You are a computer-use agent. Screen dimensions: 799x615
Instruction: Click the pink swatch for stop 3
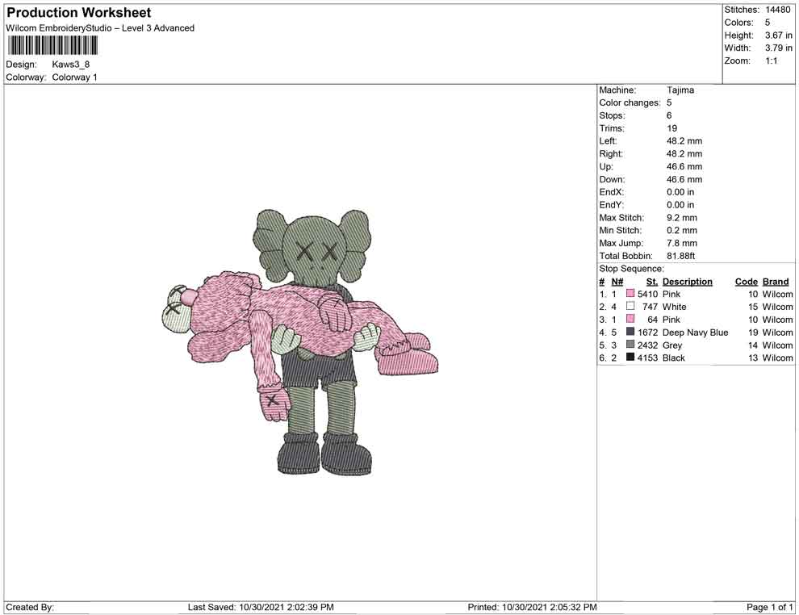click(630, 319)
